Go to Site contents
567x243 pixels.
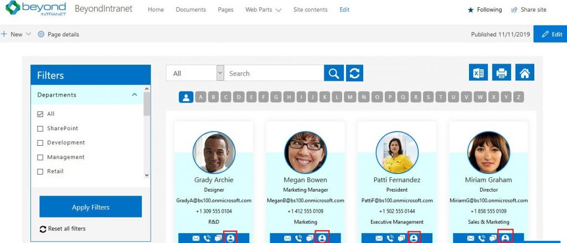tap(310, 10)
